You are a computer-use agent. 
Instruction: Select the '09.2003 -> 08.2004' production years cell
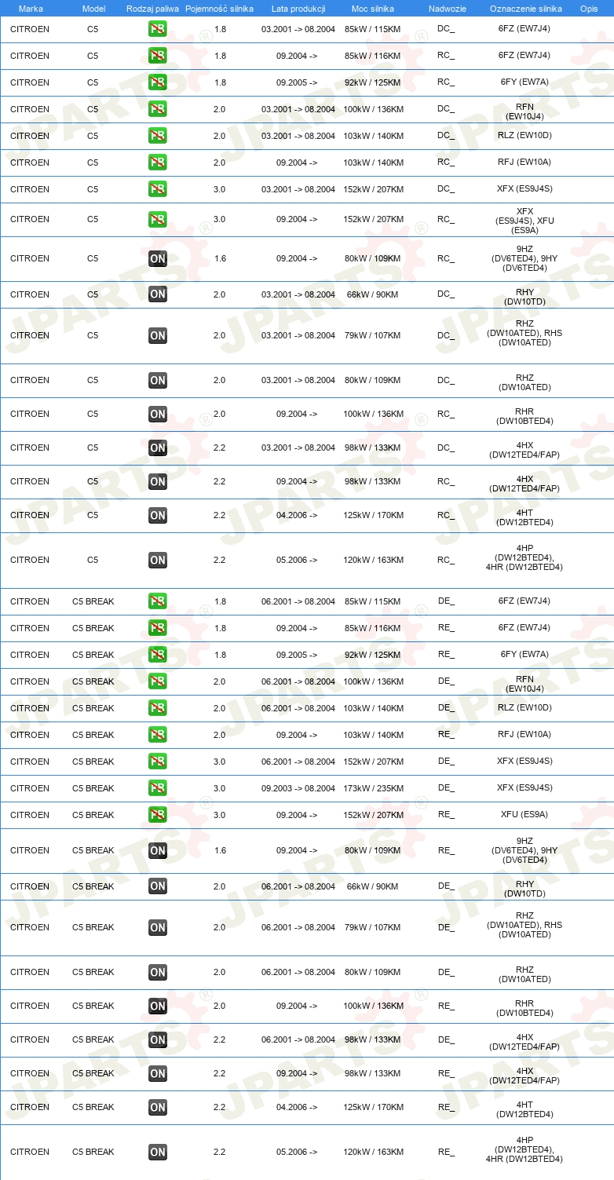(x=298, y=788)
